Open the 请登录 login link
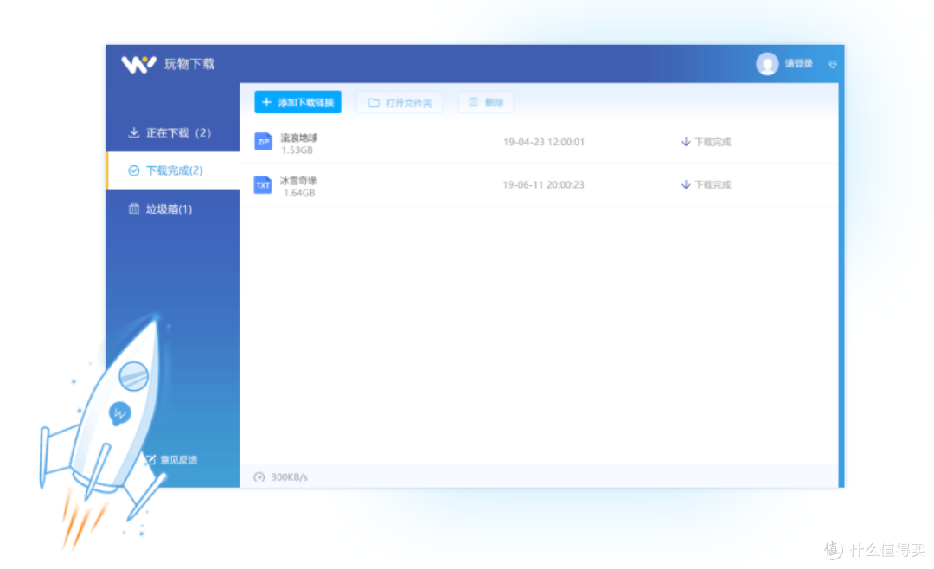Screen dimensions: 934x569 (799, 64)
